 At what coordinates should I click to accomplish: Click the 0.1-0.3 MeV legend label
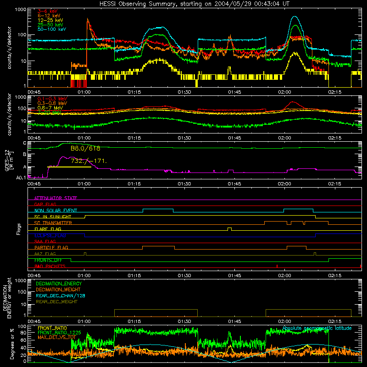click(x=52, y=99)
